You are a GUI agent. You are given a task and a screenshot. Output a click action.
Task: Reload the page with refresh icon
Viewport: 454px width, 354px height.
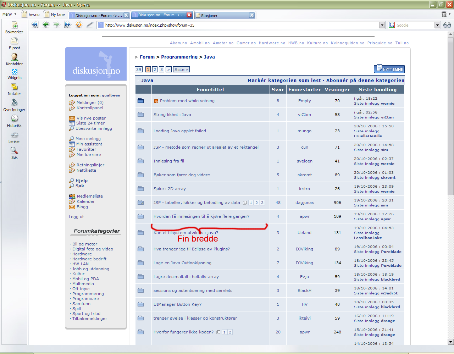coord(79,24)
